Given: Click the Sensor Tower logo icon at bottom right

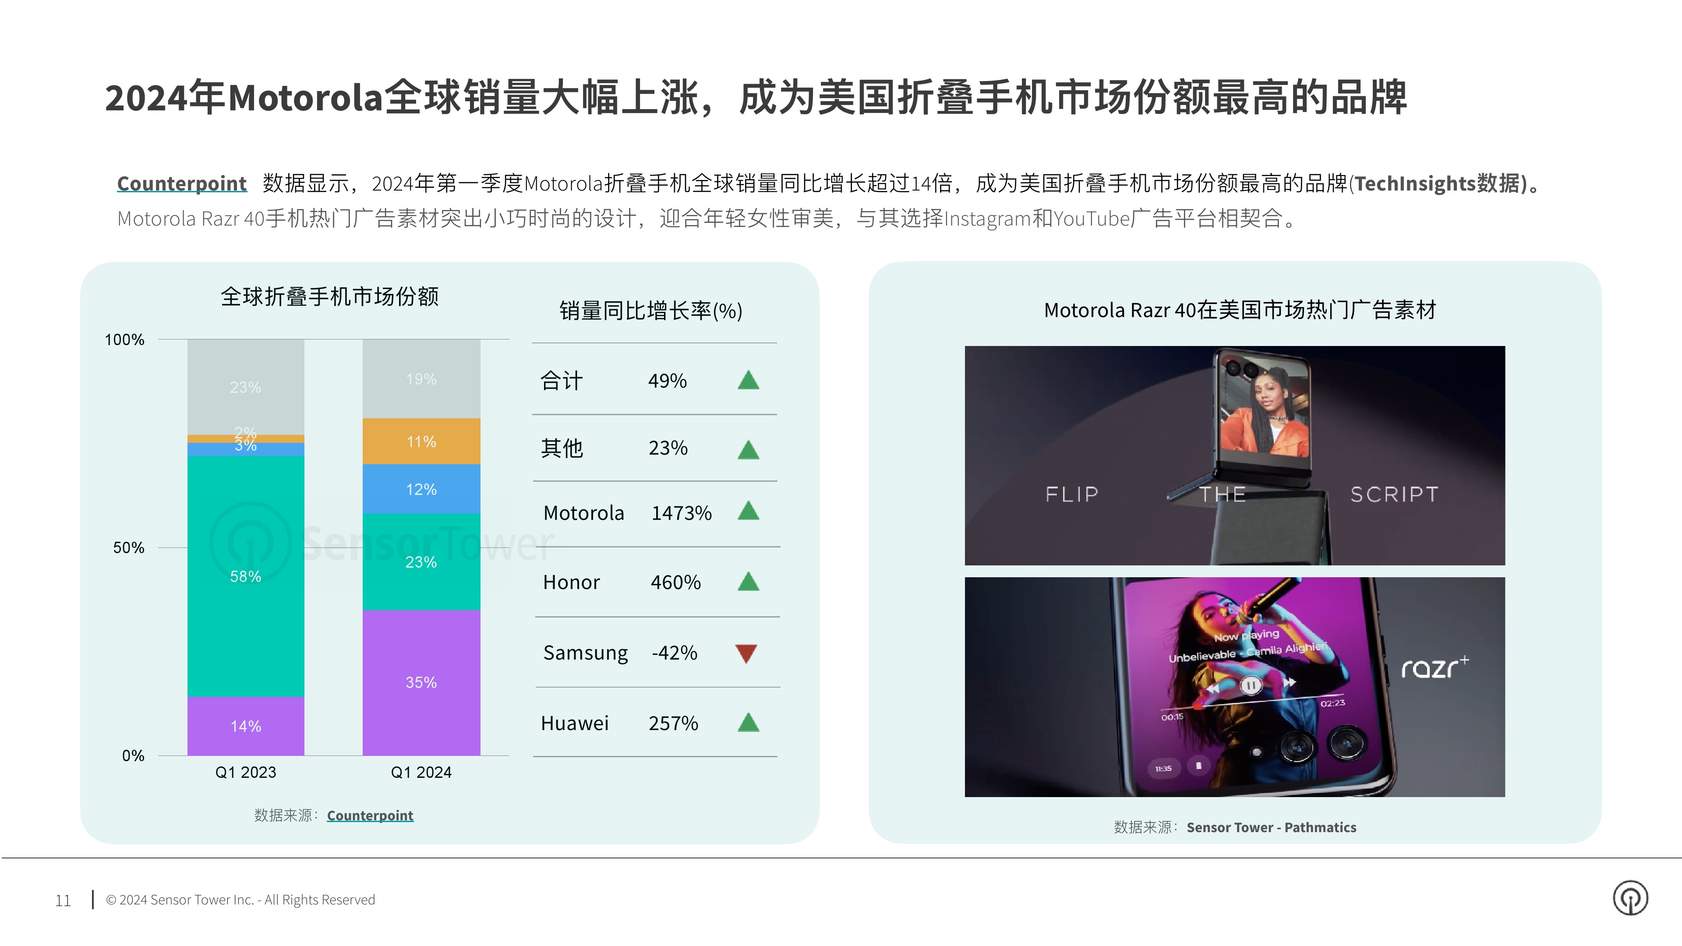Looking at the screenshot, I should click(1630, 898).
